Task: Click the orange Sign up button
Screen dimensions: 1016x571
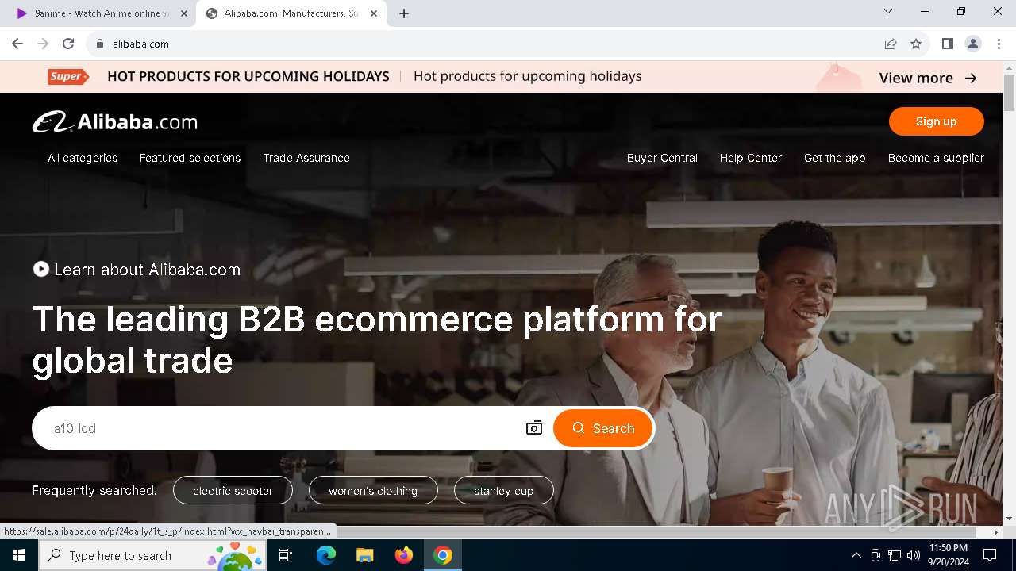Action: [937, 121]
